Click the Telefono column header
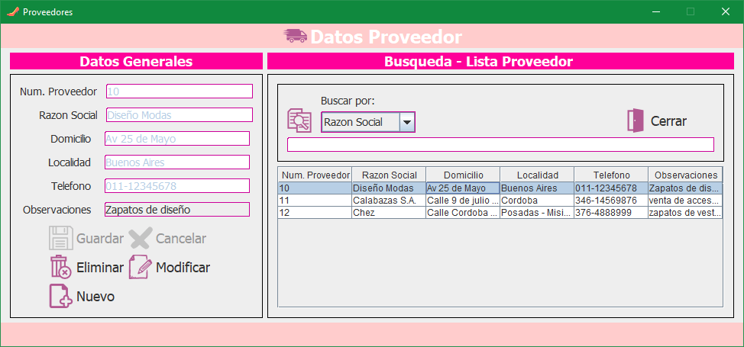 point(611,175)
